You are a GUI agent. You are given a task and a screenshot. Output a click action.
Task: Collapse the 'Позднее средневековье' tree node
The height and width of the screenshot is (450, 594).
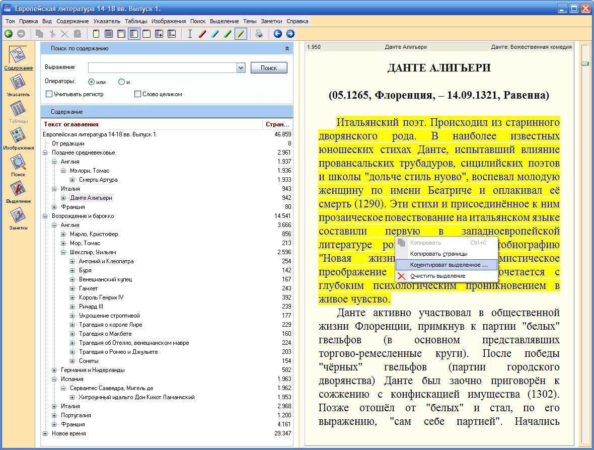point(45,153)
